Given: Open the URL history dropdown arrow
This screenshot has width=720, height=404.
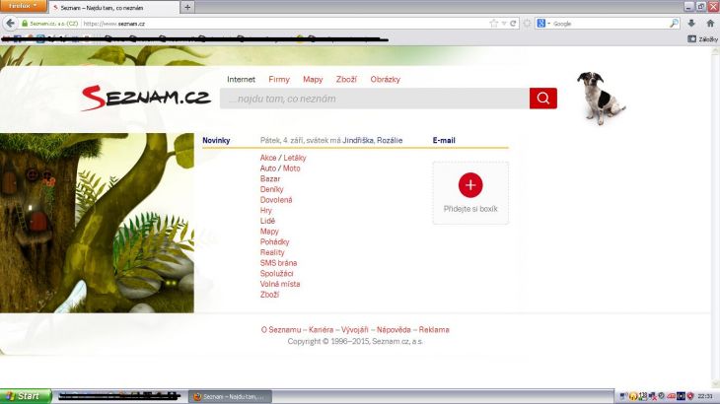Looking at the screenshot, I should (504, 24).
